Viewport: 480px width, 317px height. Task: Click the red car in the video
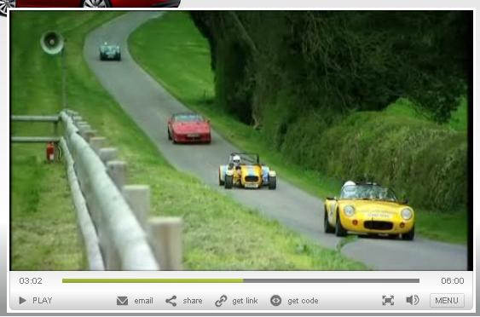[x=189, y=128]
